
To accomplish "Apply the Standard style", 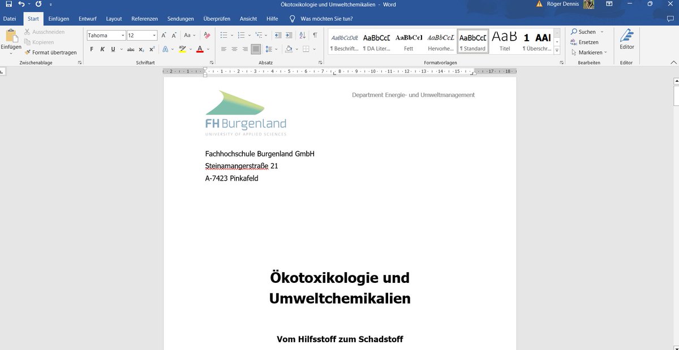I will pos(473,41).
